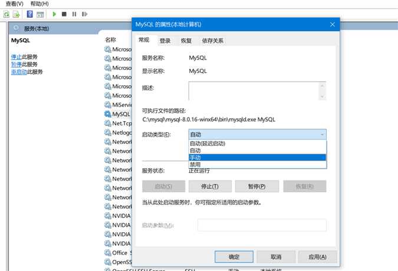
Task: Click the 暂停(P) button
Action: point(257,186)
